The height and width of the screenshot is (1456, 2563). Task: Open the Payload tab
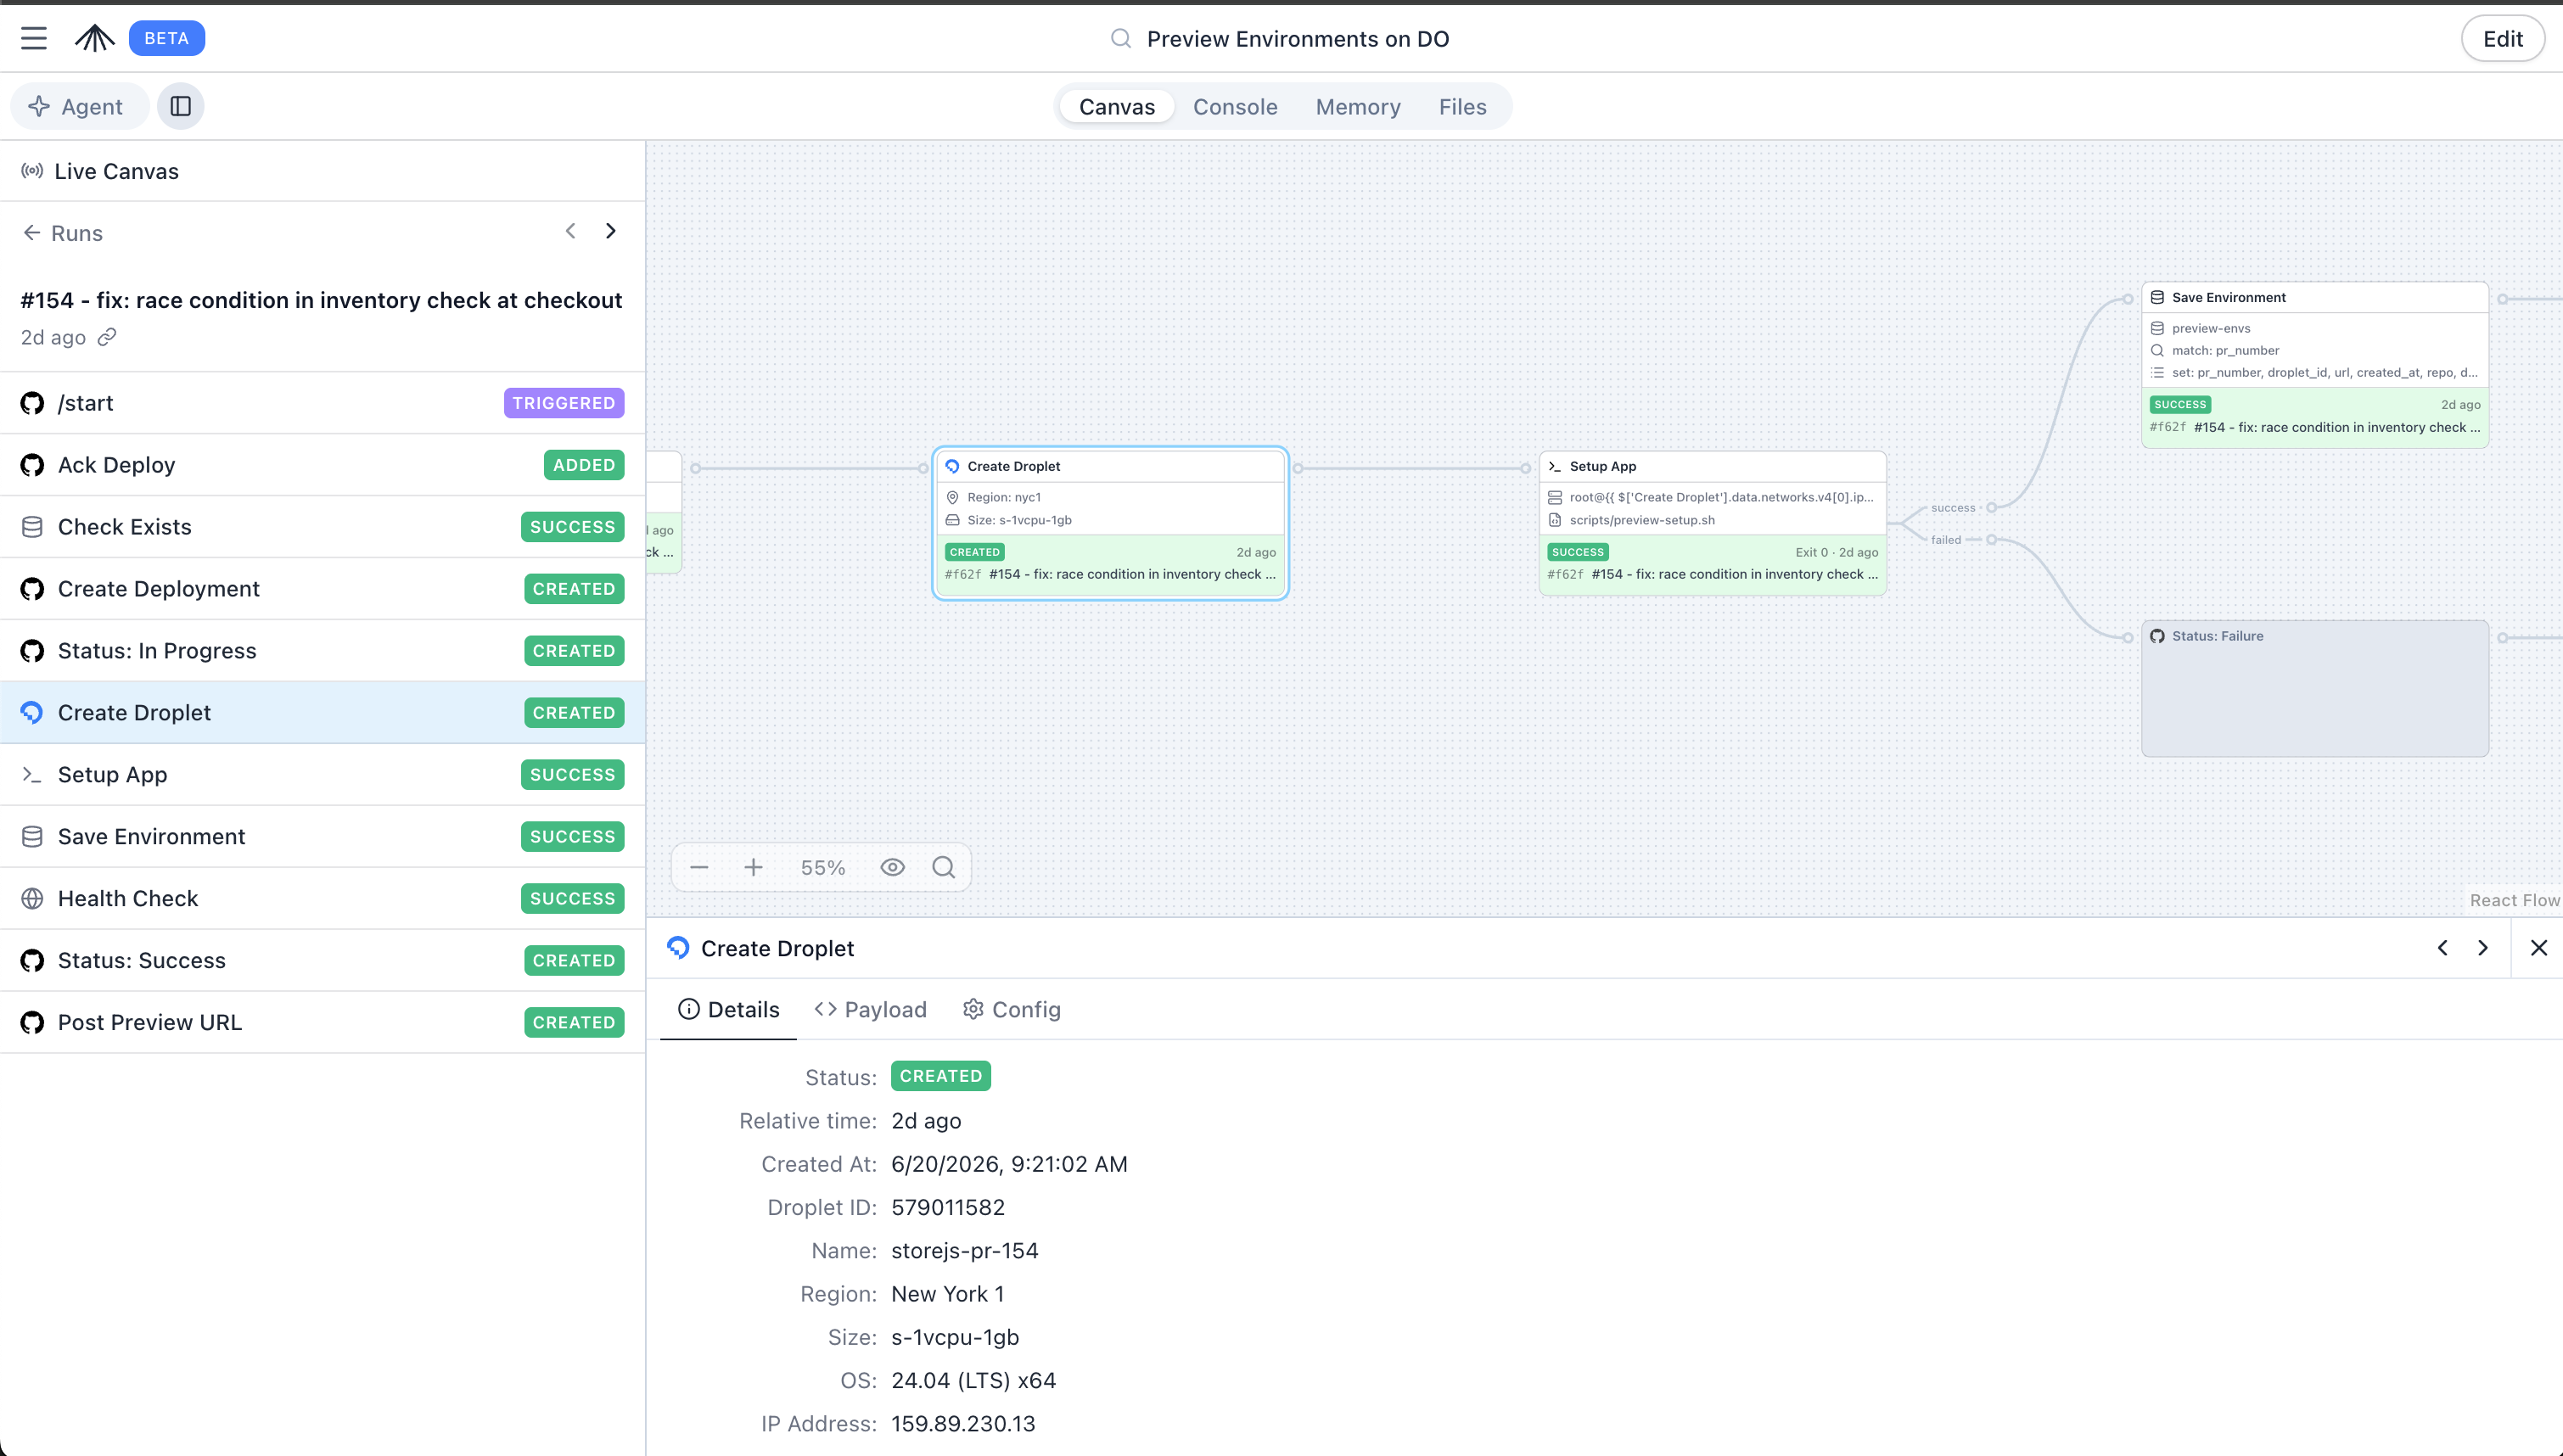click(x=871, y=1010)
